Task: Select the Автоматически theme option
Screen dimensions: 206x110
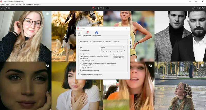Action: [91, 42]
